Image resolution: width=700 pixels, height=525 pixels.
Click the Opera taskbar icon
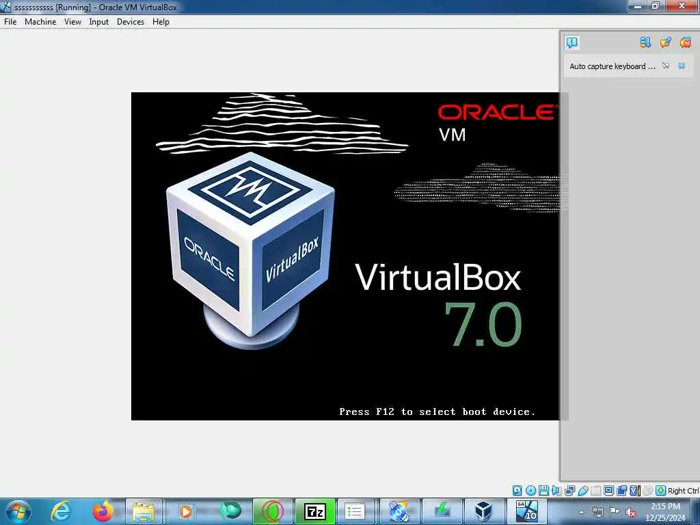coord(273,511)
